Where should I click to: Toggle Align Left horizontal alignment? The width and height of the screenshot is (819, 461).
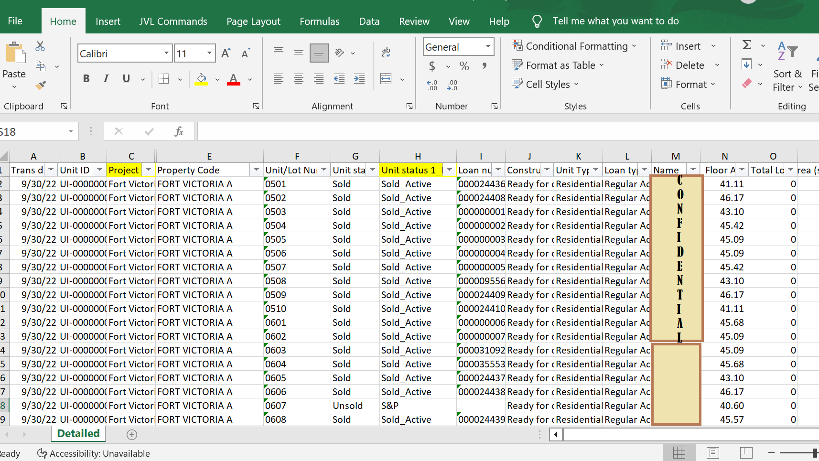(x=279, y=79)
